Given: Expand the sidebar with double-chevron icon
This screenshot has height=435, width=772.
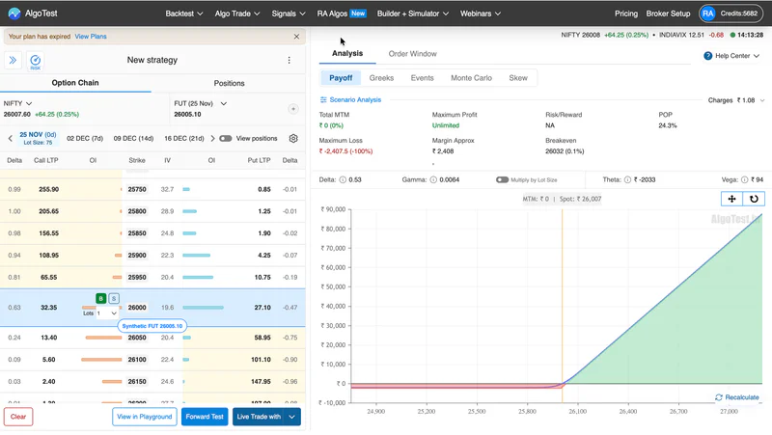Looking at the screenshot, I should [13, 60].
